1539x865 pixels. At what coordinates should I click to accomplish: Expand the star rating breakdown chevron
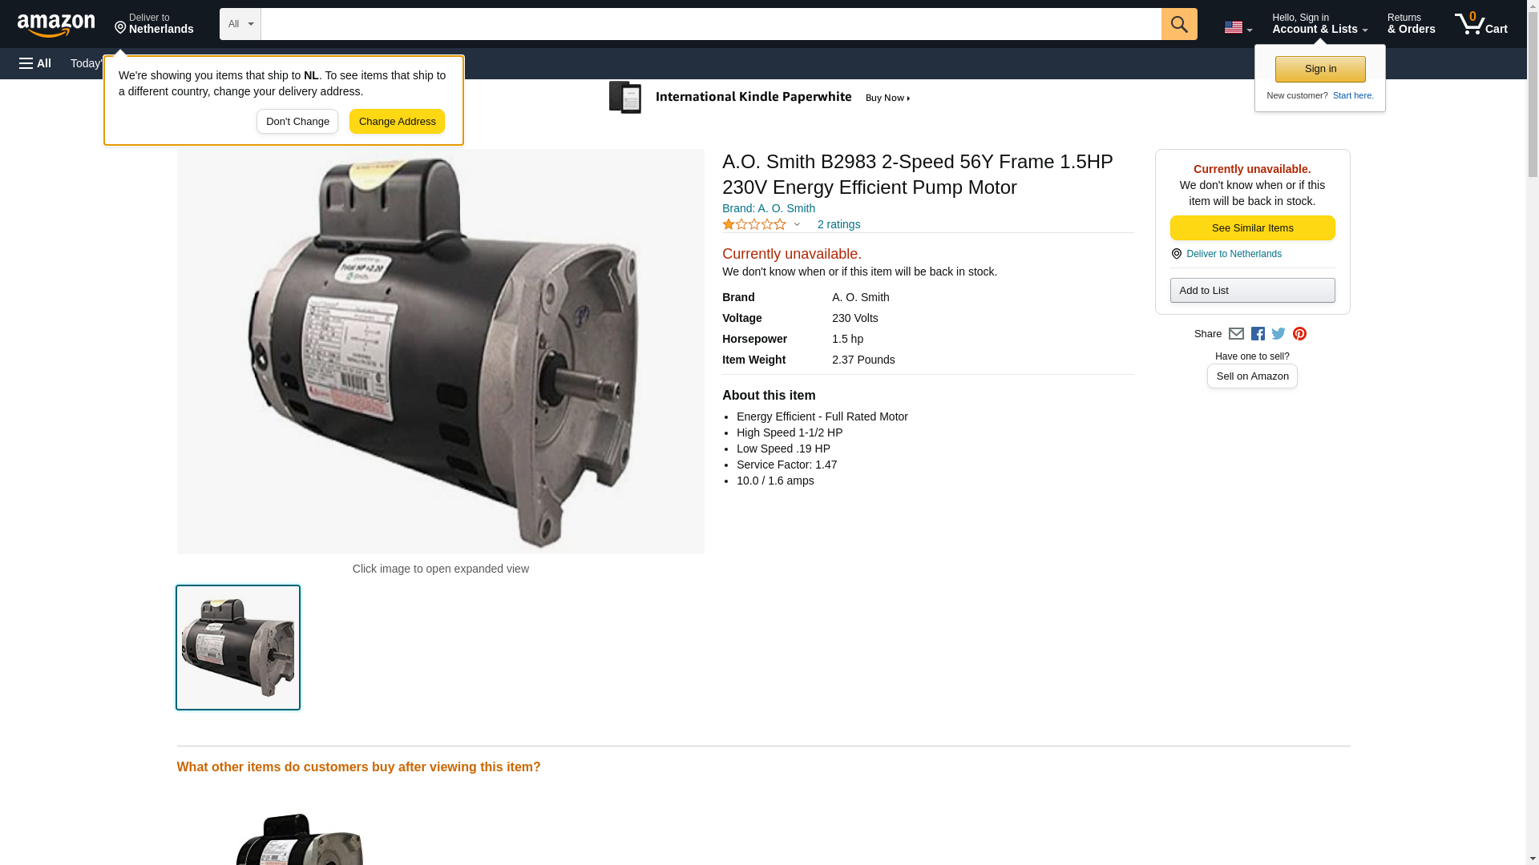pos(797,225)
